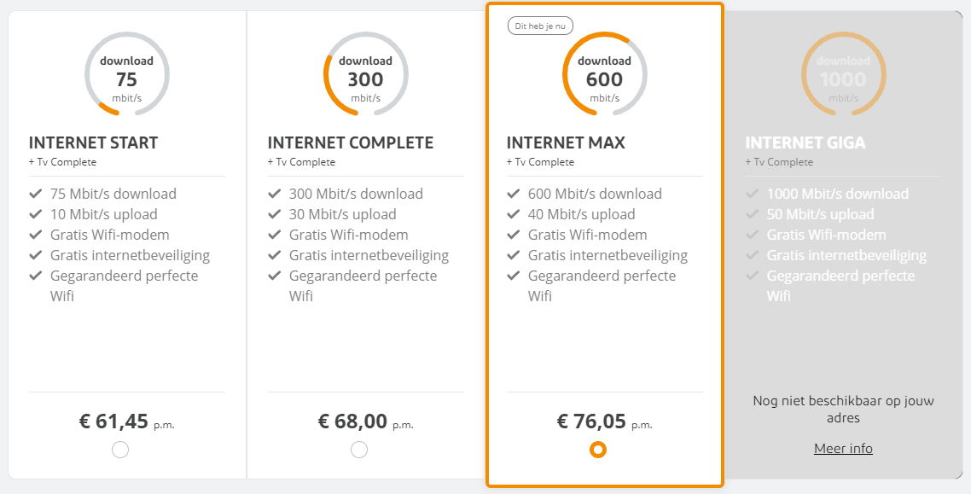The height and width of the screenshot is (494, 971).
Task: Click the INTERNET START heading
Action: click(94, 142)
